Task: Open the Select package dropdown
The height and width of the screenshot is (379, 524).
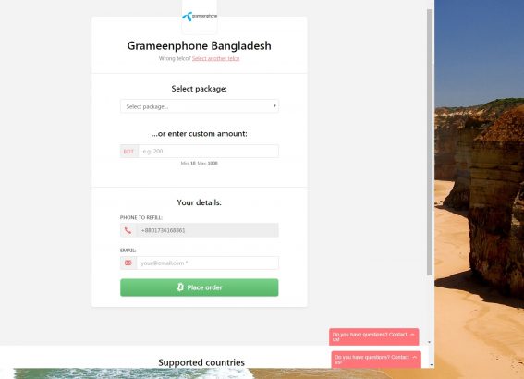Action: (200, 106)
